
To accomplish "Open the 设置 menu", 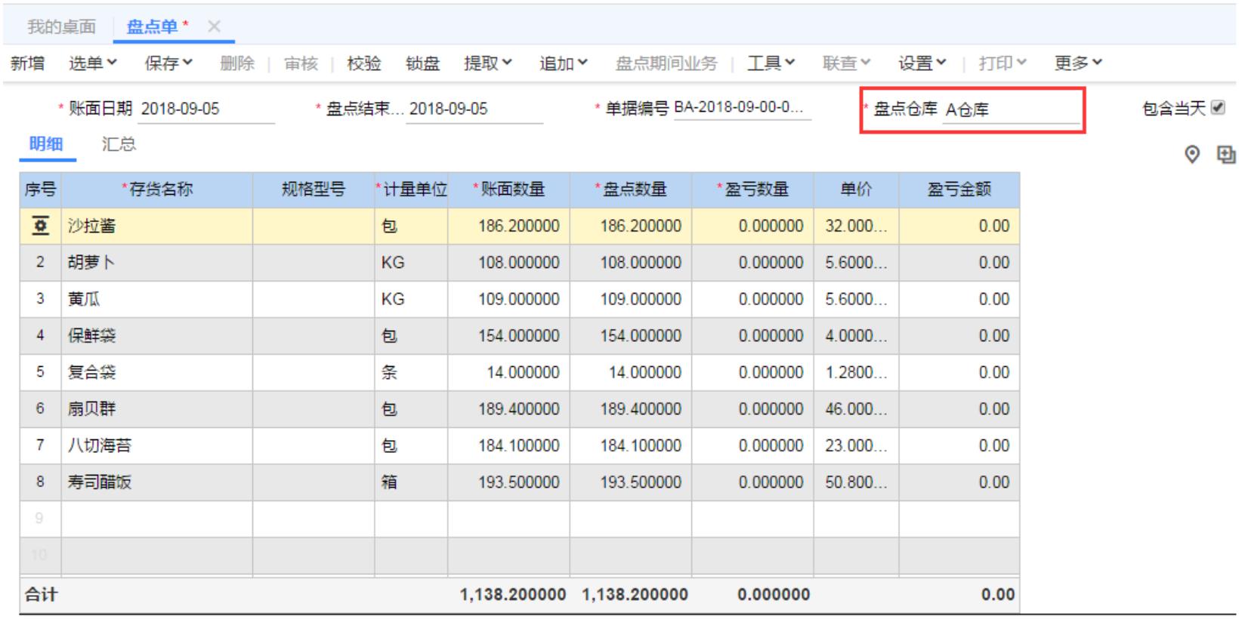I will pos(922,63).
